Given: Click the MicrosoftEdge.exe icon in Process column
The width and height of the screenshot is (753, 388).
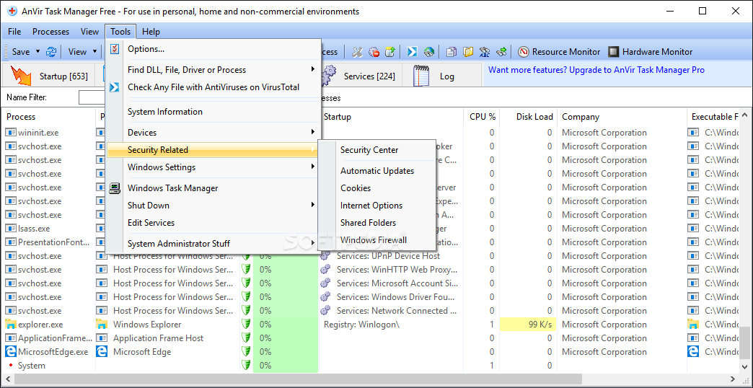Looking at the screenshot, I should click(10, 351).
